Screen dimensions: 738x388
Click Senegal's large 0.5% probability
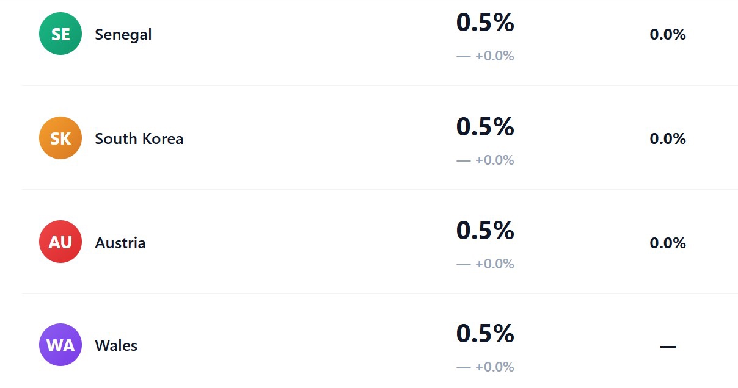485,23
